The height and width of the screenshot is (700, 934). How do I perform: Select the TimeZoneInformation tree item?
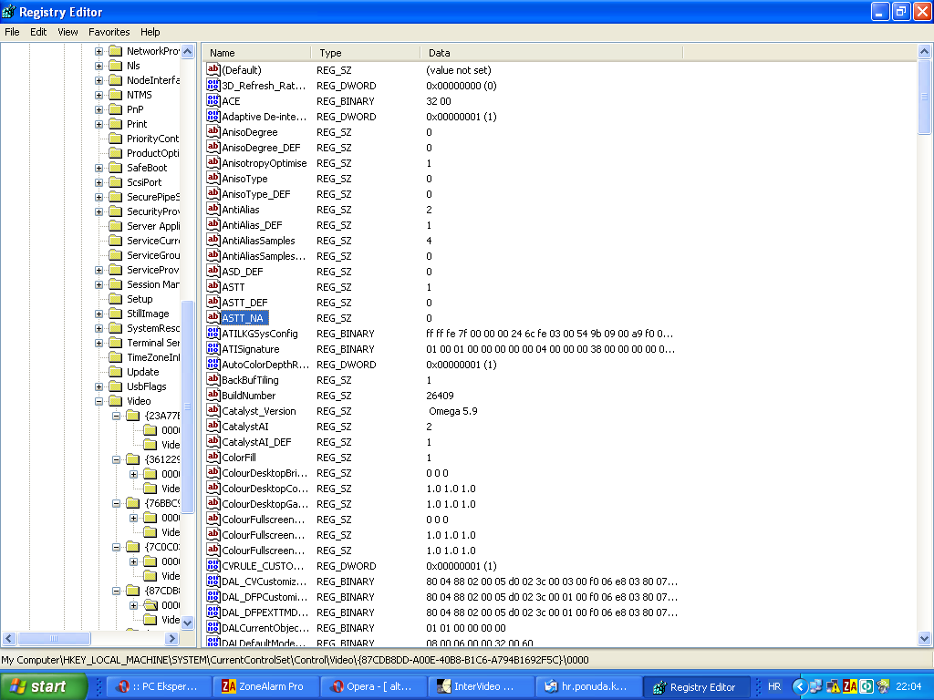tap(152, 357)
